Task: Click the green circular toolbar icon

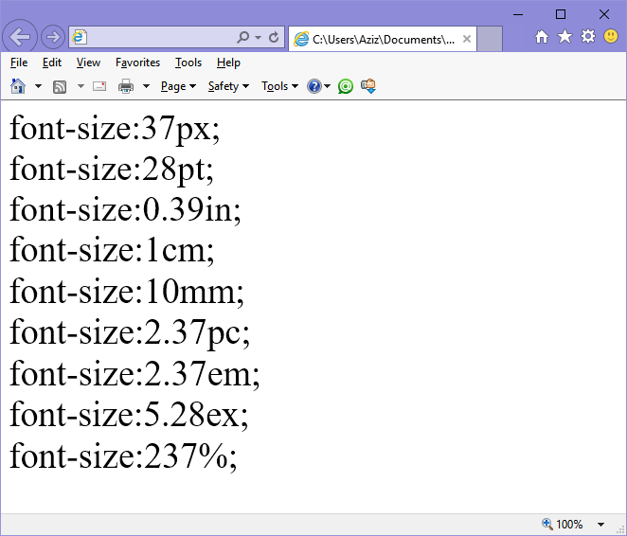Action: pyautogui.click(x=346, y=86)
